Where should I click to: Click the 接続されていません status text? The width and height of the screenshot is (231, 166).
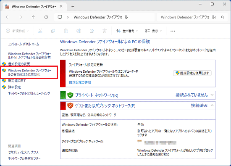[x=192, y=95]
